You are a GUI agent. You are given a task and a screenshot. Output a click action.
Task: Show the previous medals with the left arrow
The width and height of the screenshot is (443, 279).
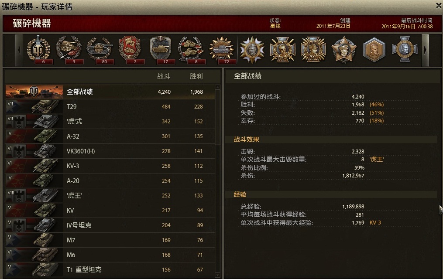19,50
